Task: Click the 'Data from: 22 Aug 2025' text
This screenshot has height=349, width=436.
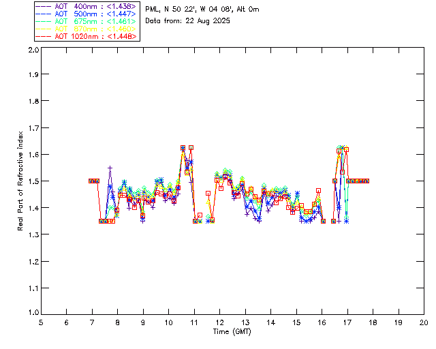Action: click(x=188, y=21)
